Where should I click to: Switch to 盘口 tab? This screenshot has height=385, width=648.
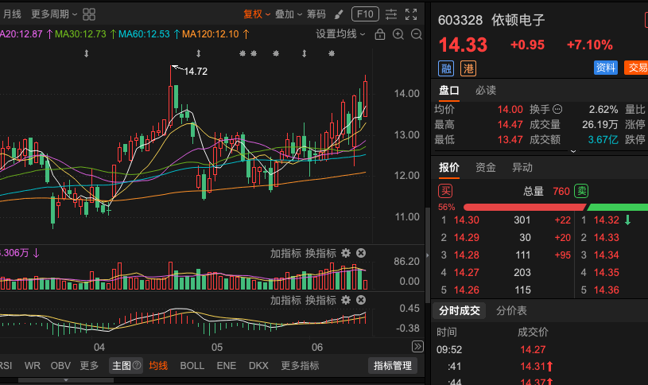pyautogui.click(x=448, y=91)
